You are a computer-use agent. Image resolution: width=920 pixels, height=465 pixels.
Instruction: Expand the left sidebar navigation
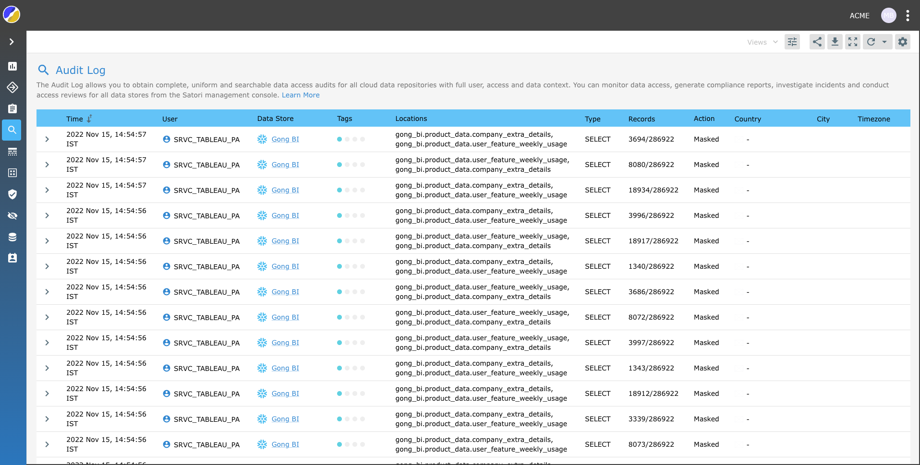coord(12,42)
